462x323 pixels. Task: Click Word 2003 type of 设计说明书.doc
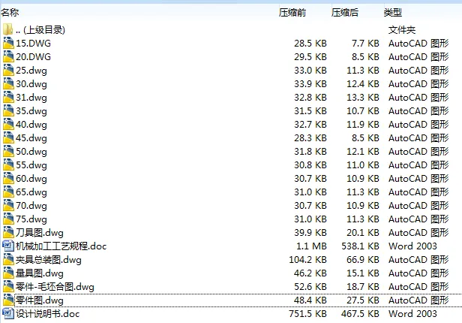click(x=412, y=314)
